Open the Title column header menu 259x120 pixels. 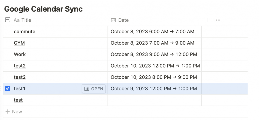tap(26, 20)
